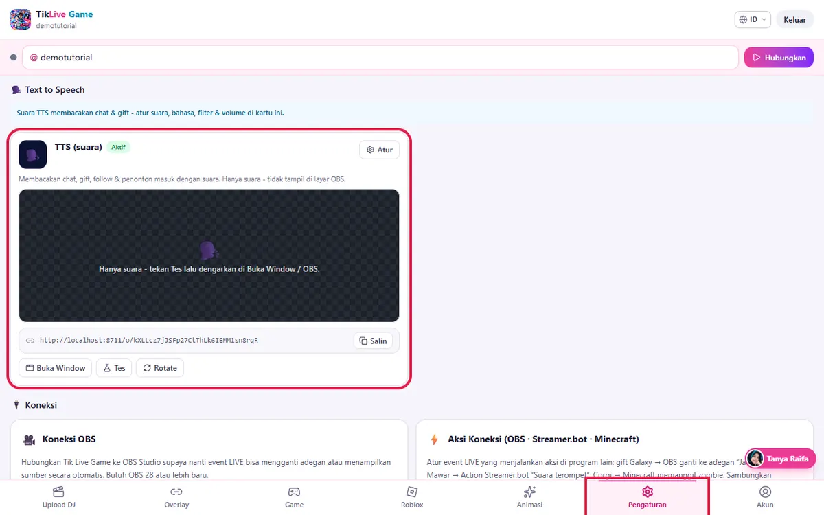
Task: Click the Buka Window button
Action: (x=56, y=368)
